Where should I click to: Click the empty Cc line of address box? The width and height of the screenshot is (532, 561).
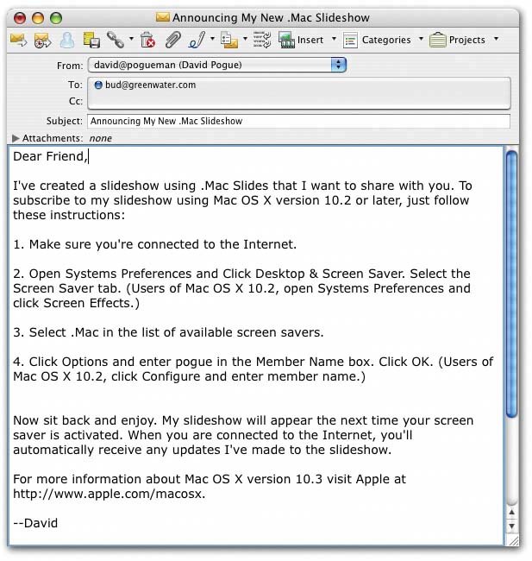298,101
